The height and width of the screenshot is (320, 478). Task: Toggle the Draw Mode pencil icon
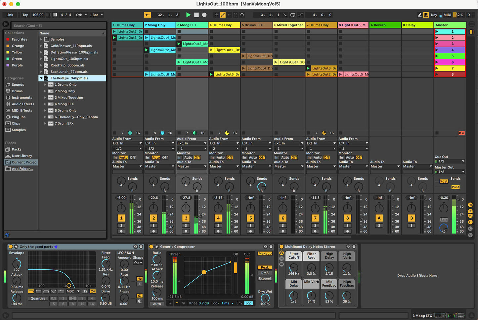[419, 15]
